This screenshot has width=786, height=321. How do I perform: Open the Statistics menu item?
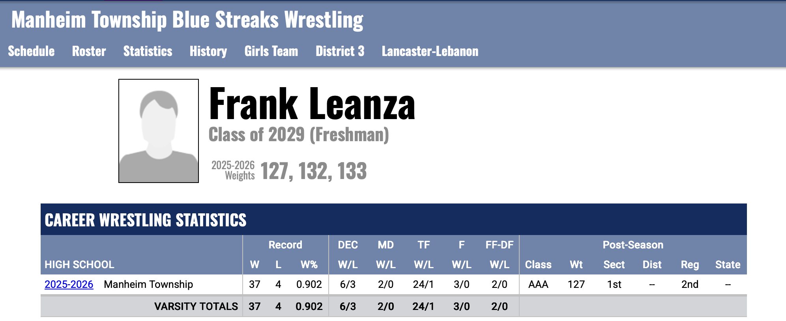coord(148,51)
